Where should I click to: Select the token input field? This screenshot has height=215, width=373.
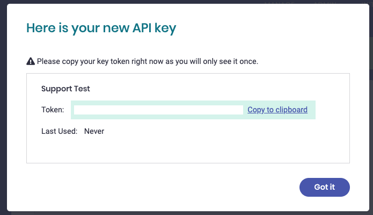coord(158,110)
